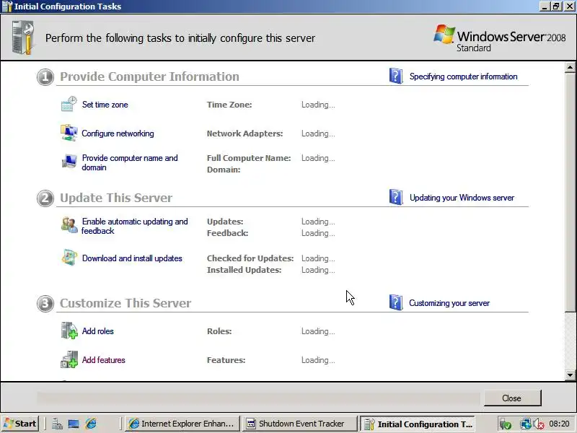Click the Domain: label
The height and width of the screenshot is (433, 577).
[x=224, y=170]
